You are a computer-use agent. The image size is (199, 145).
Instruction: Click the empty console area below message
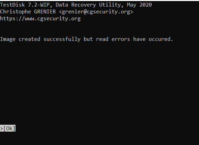[99, 82]
